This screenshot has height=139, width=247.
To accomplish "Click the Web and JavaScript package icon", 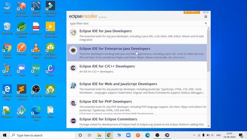I will (x=73, y=86).
